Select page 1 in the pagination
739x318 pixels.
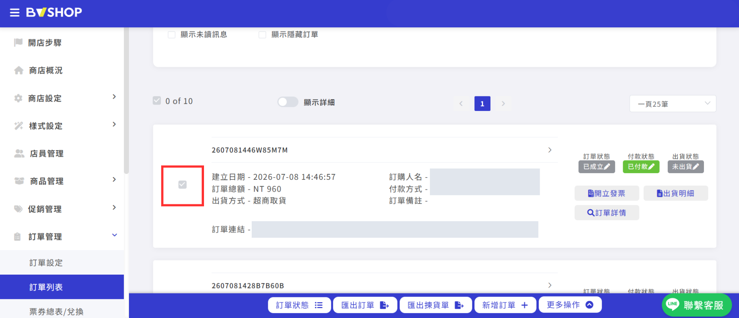tap(482, 104)
